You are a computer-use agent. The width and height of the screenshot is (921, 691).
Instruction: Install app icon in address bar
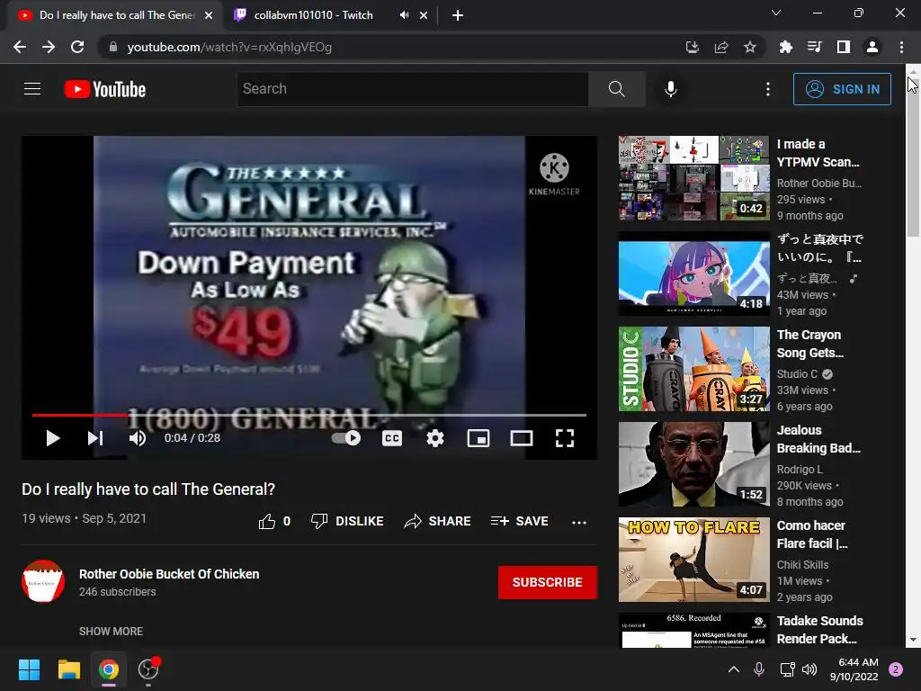tap(692, 47)
